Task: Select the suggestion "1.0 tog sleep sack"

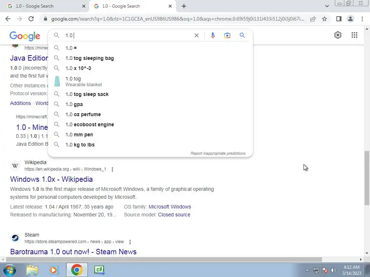Action: pyautogui.click(x=150, y=94)
